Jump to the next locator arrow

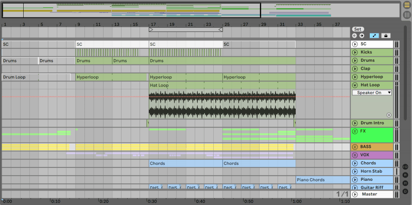click(362, 36)
